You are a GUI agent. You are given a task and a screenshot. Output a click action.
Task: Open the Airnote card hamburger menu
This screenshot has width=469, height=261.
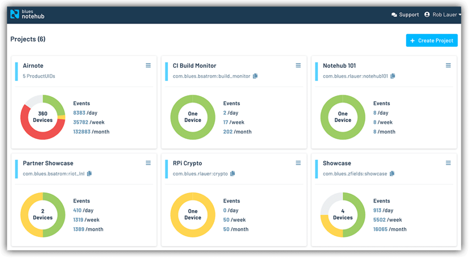click(148, 66)
